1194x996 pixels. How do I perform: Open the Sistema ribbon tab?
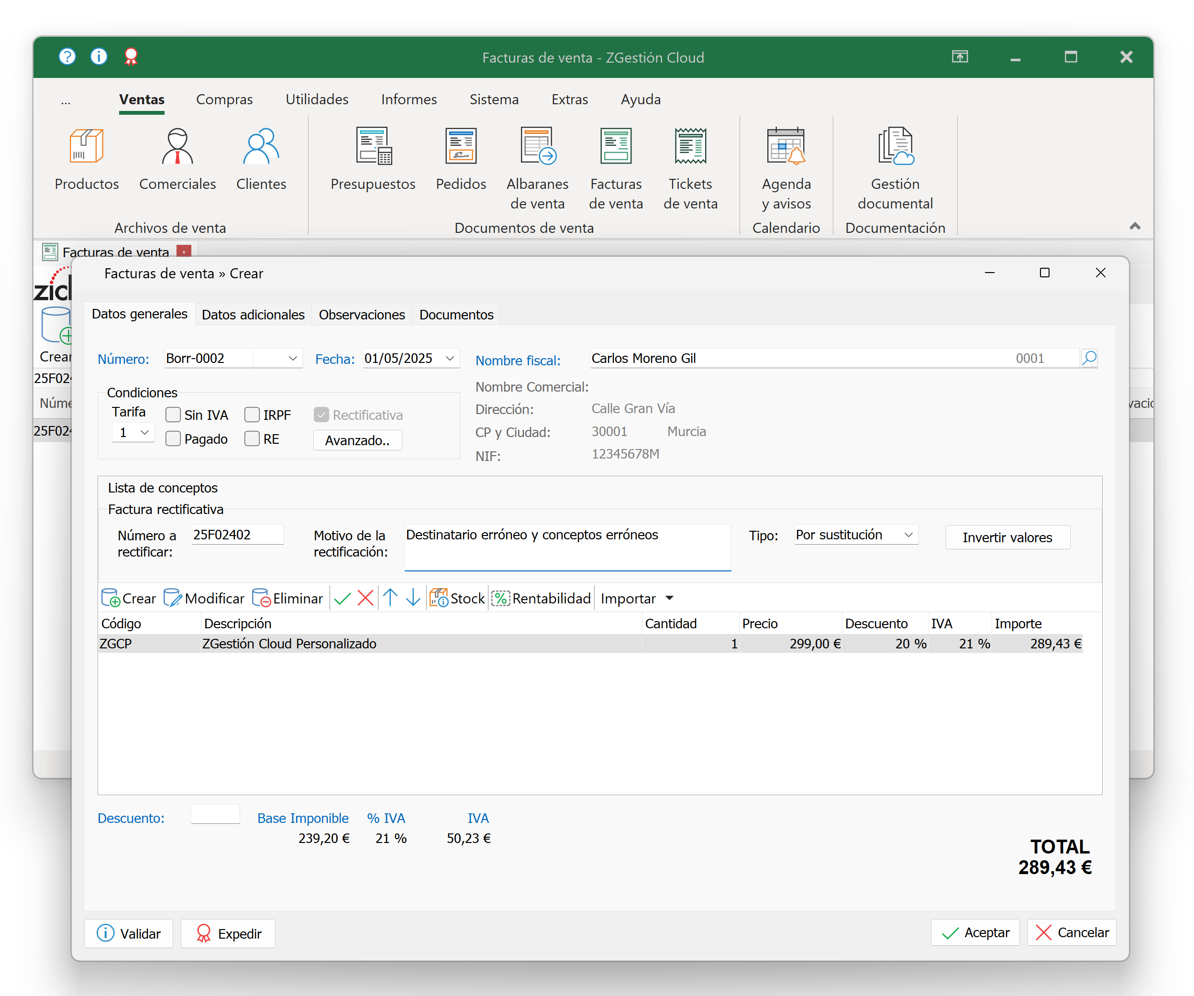pyautogui.click(x=494, y=99)
